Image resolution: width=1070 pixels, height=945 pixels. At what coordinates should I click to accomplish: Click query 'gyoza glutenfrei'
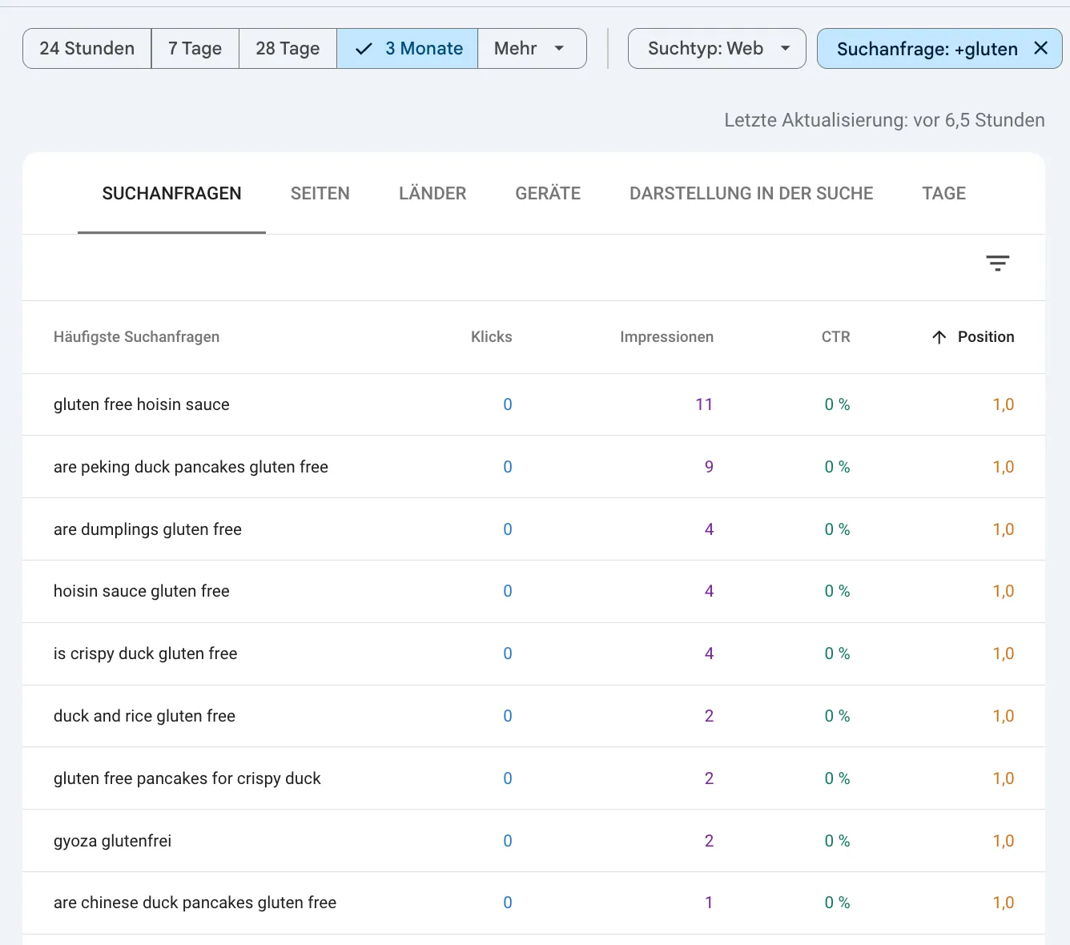[112, 841]
